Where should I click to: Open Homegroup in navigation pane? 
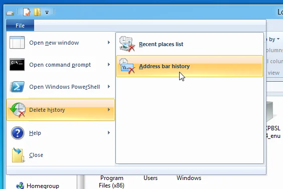tap(43, 186)
